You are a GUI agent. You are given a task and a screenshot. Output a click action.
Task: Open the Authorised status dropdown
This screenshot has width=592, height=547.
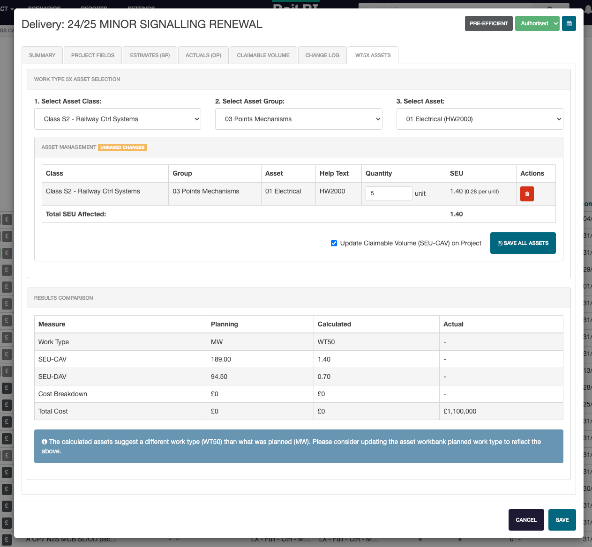tap(537, 23)
